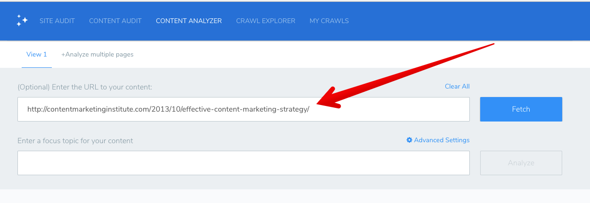Add a tab via +Analyze multiple pages
The width and height of the screenshot is (590, 203).
click(98, 55)
